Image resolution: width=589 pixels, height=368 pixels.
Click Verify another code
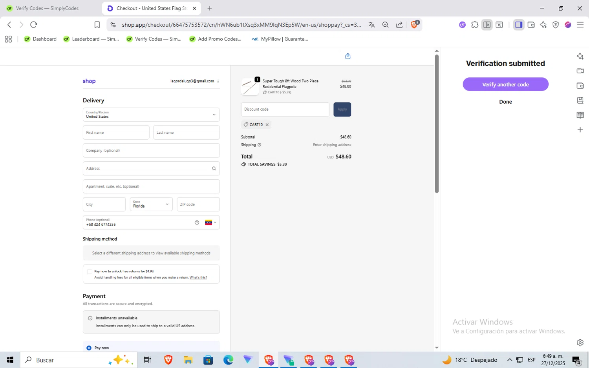point(505,84)
